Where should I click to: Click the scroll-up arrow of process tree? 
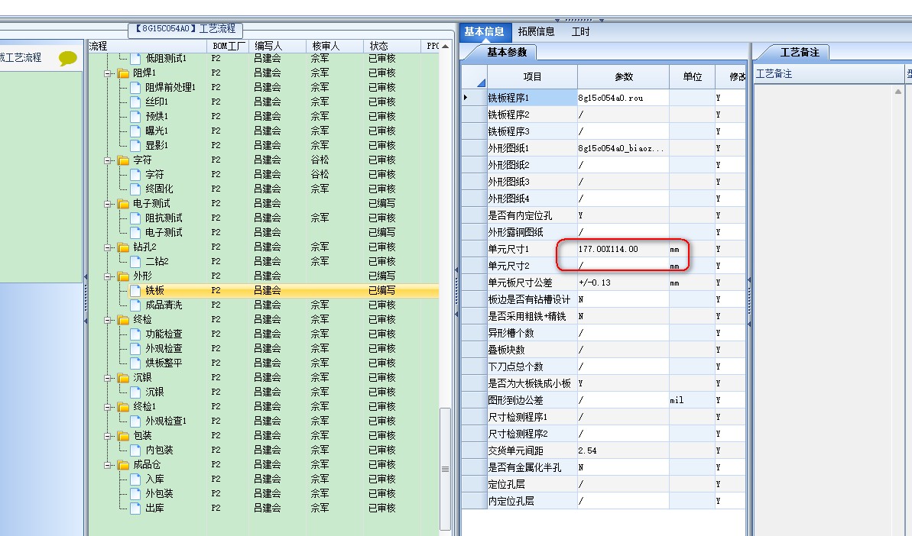pos(445,46)
